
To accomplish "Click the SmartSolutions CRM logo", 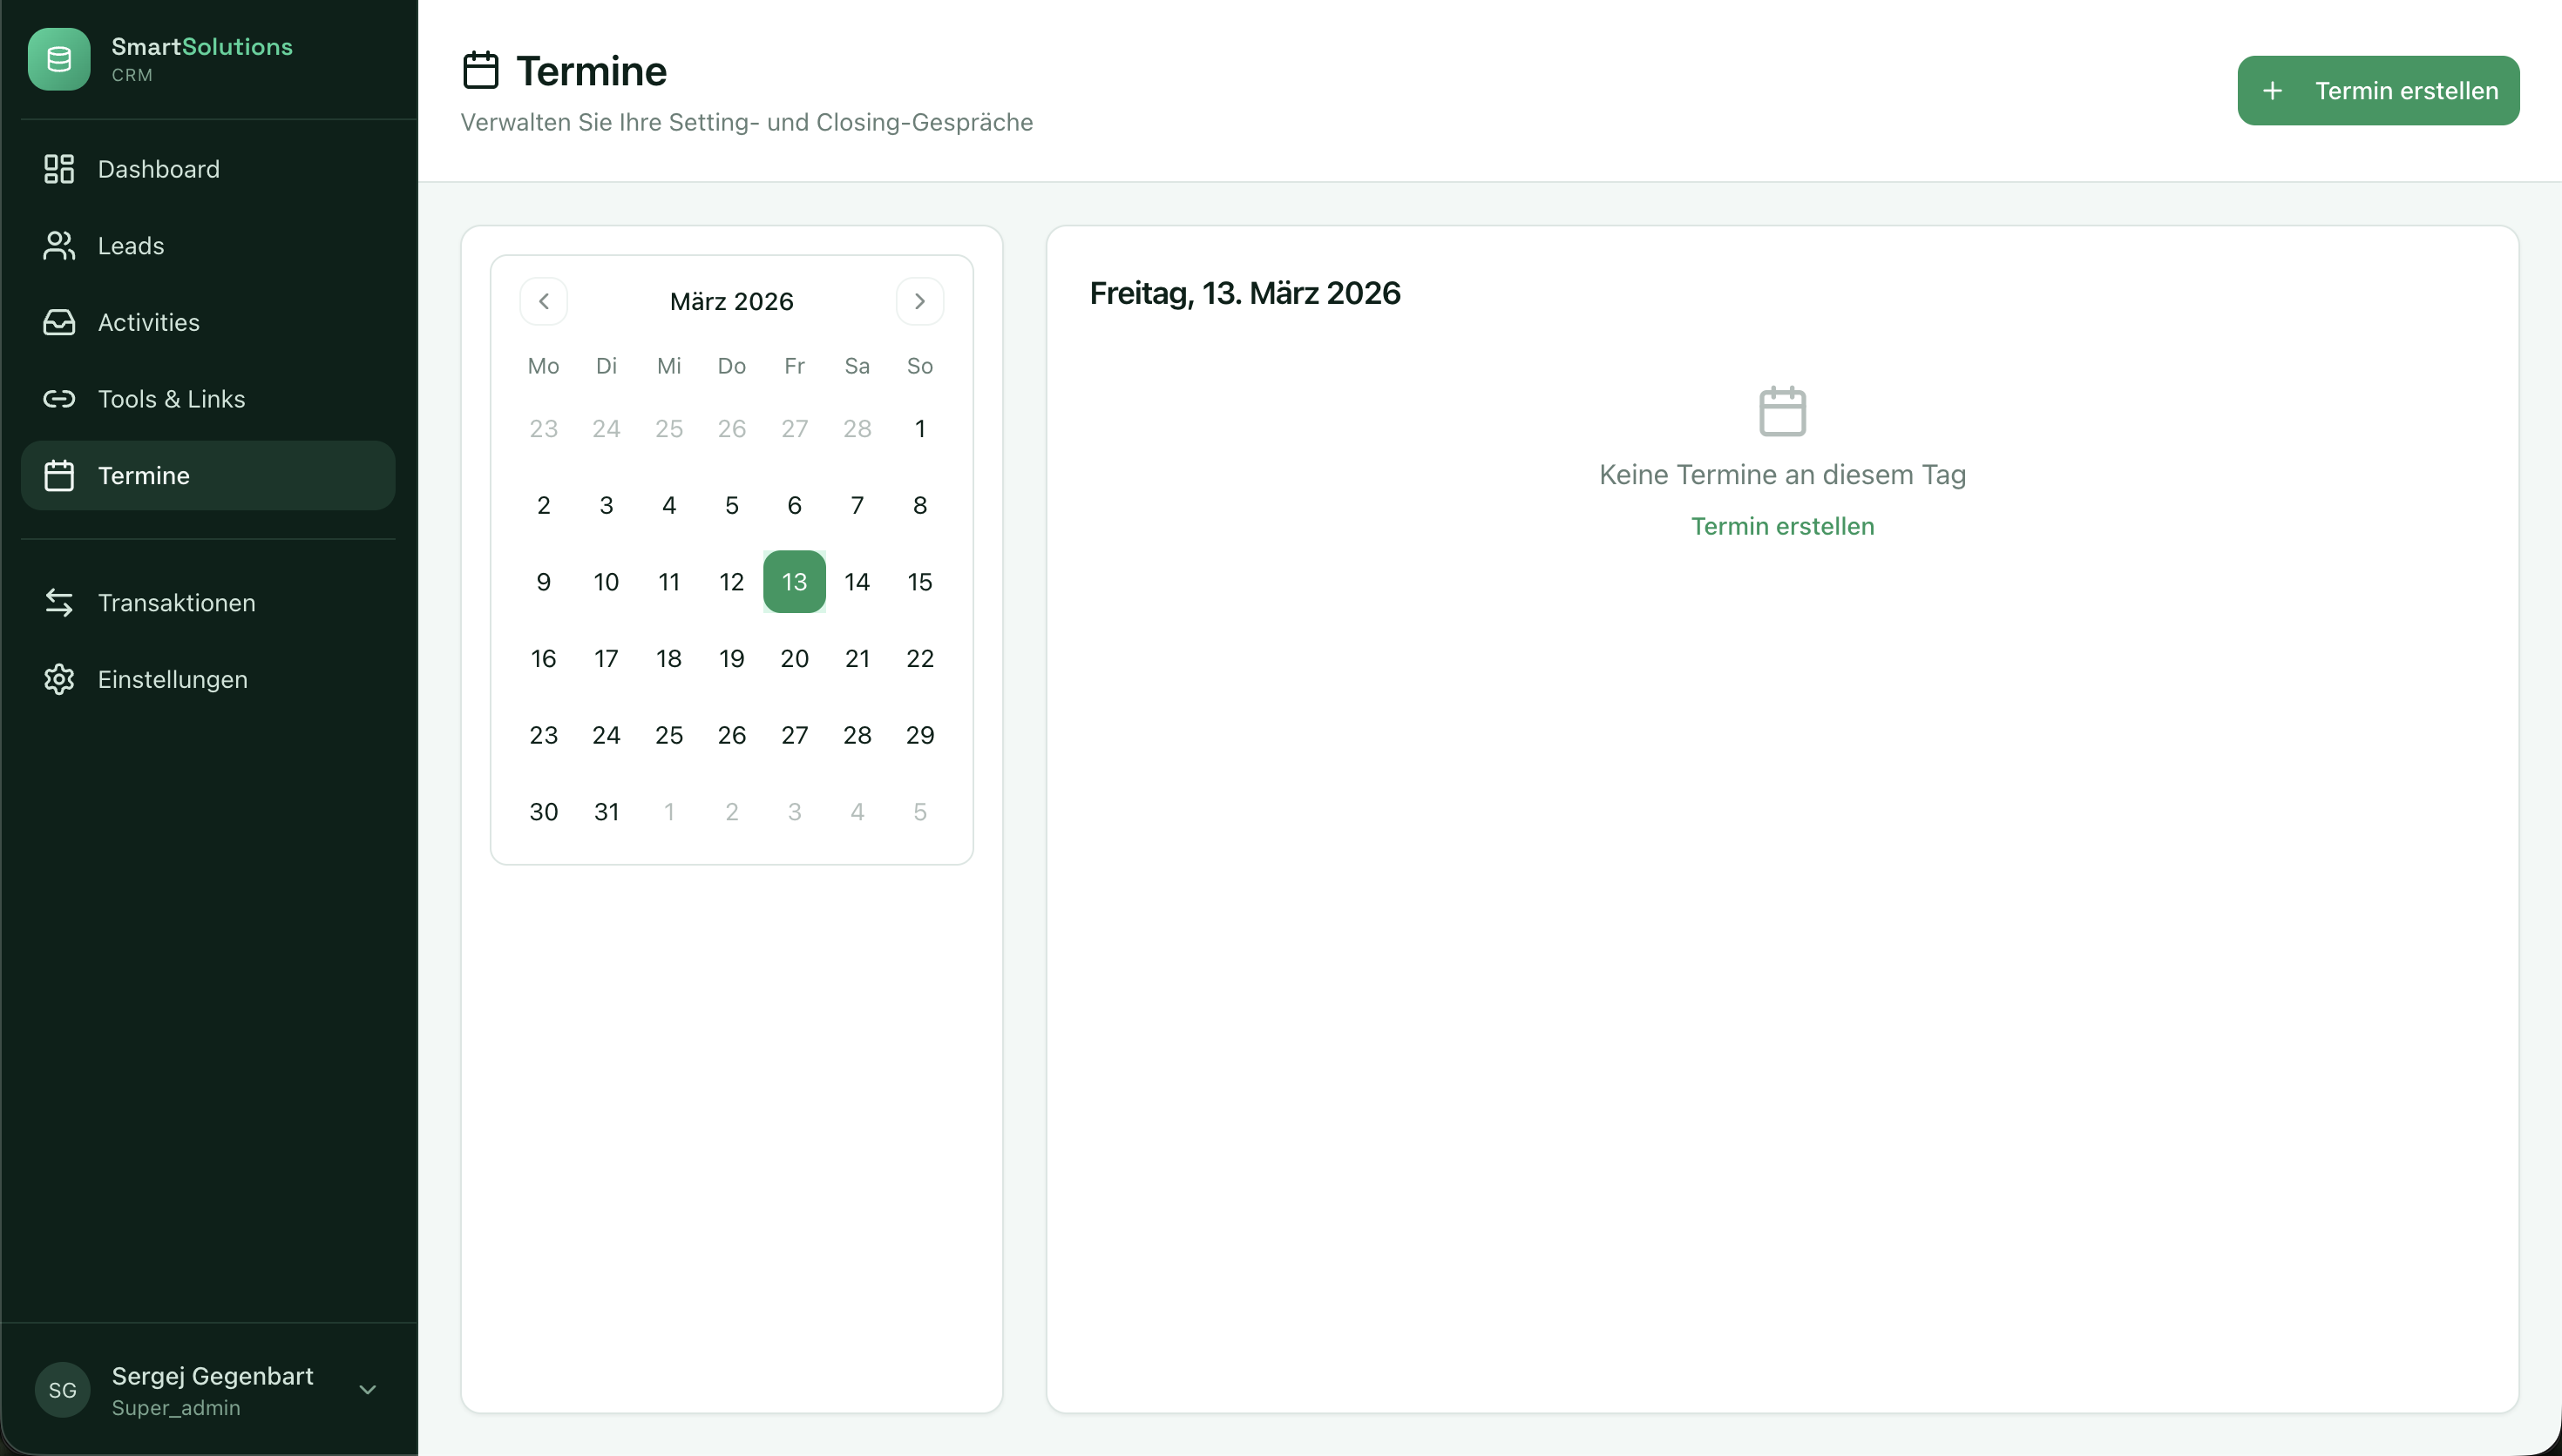I will tap(160, 59).
